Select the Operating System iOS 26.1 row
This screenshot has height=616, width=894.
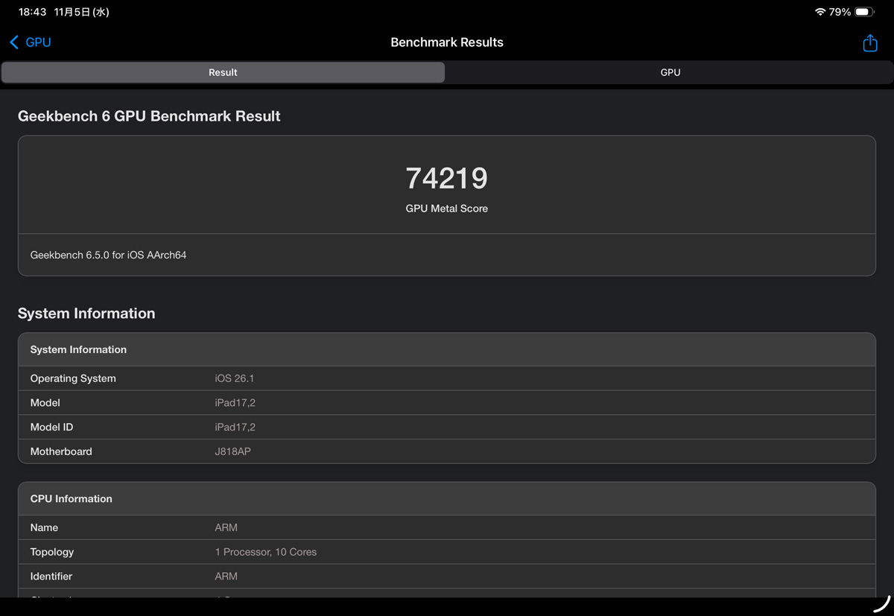point(446,378)
